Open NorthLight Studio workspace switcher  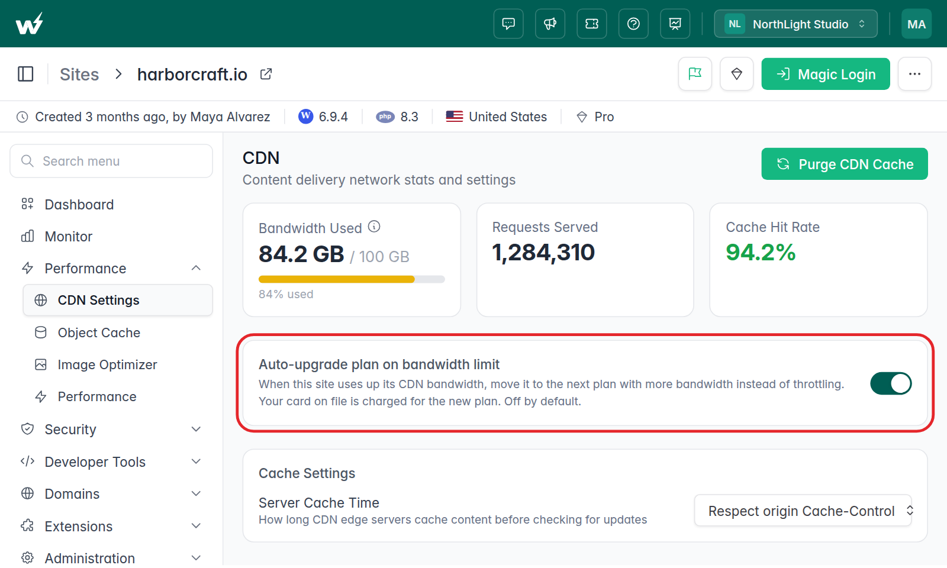coord(795,24)
